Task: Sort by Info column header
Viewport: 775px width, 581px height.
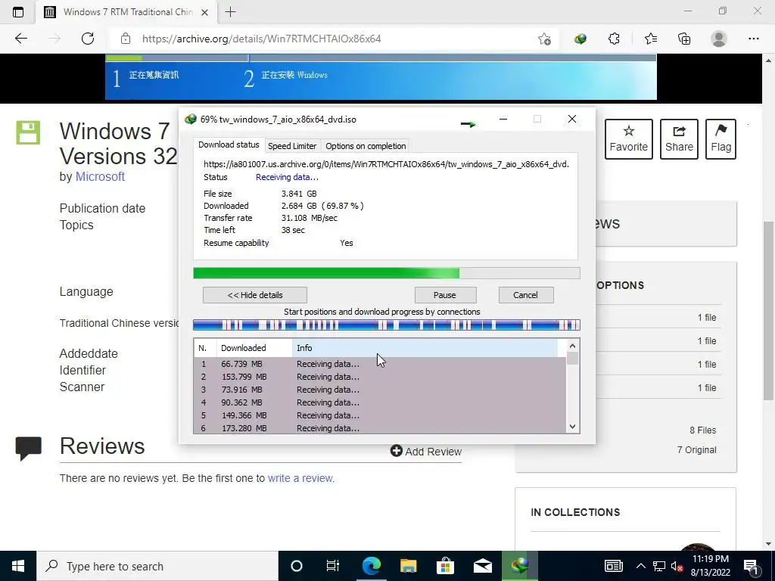Action: 425,348
